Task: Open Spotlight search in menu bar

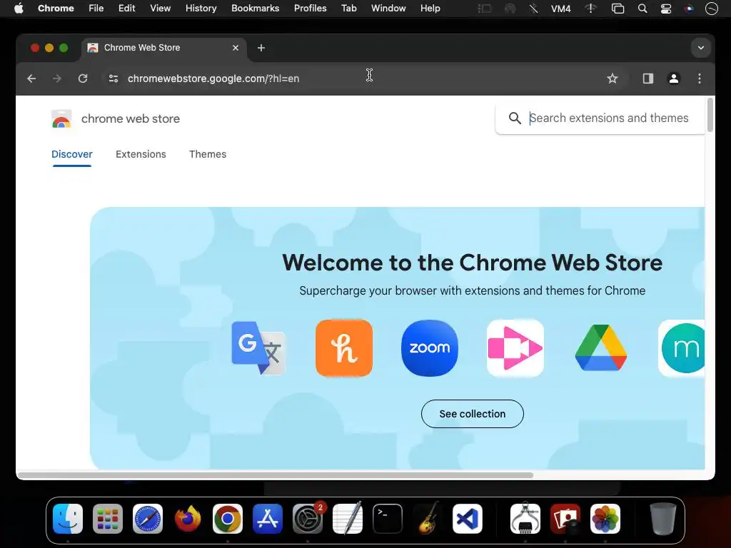Action: coord(642,9)
